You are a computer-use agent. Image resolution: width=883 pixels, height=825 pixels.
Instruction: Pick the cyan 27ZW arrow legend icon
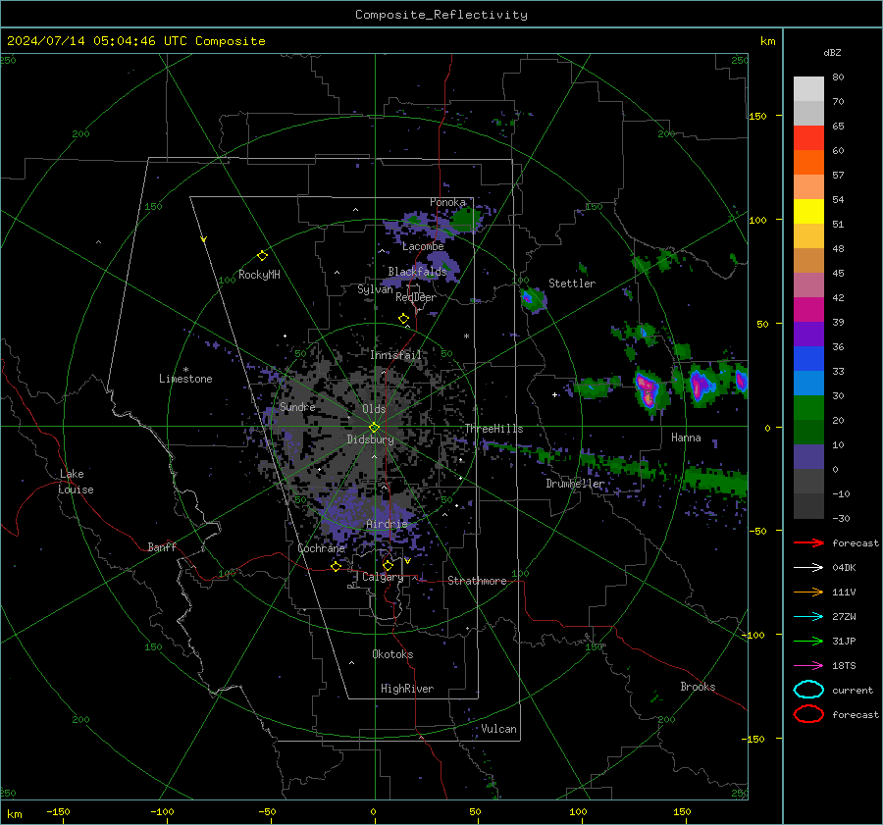[x=808, y=617]
